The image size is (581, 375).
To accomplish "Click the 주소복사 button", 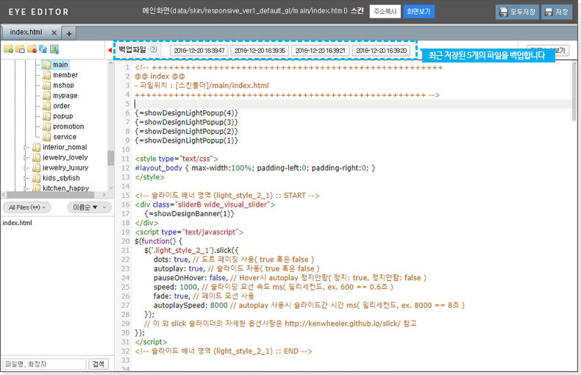I will pyautogui.click(x=385, y=12).
